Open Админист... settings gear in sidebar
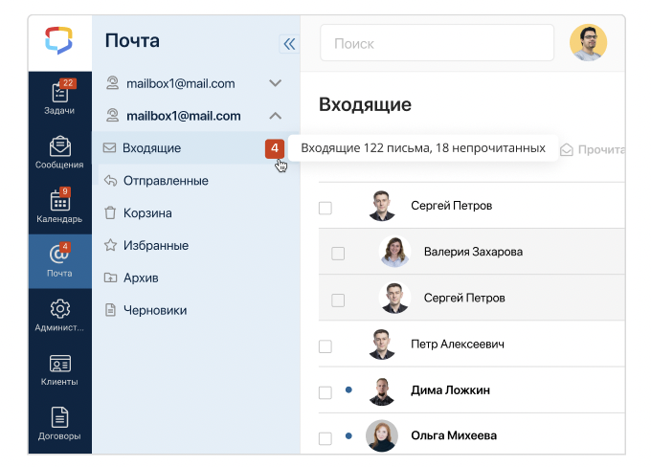The height and width of the screenshot is (467, 651). pos(59,315)
